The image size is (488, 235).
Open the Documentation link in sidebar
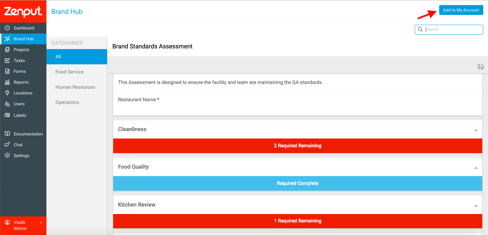pos(28,134)
